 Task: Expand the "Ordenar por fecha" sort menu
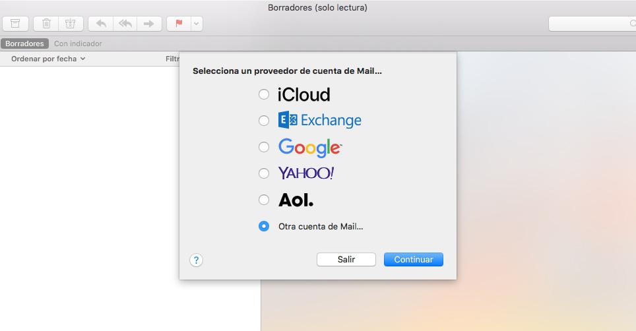click(x=48, y=59)
